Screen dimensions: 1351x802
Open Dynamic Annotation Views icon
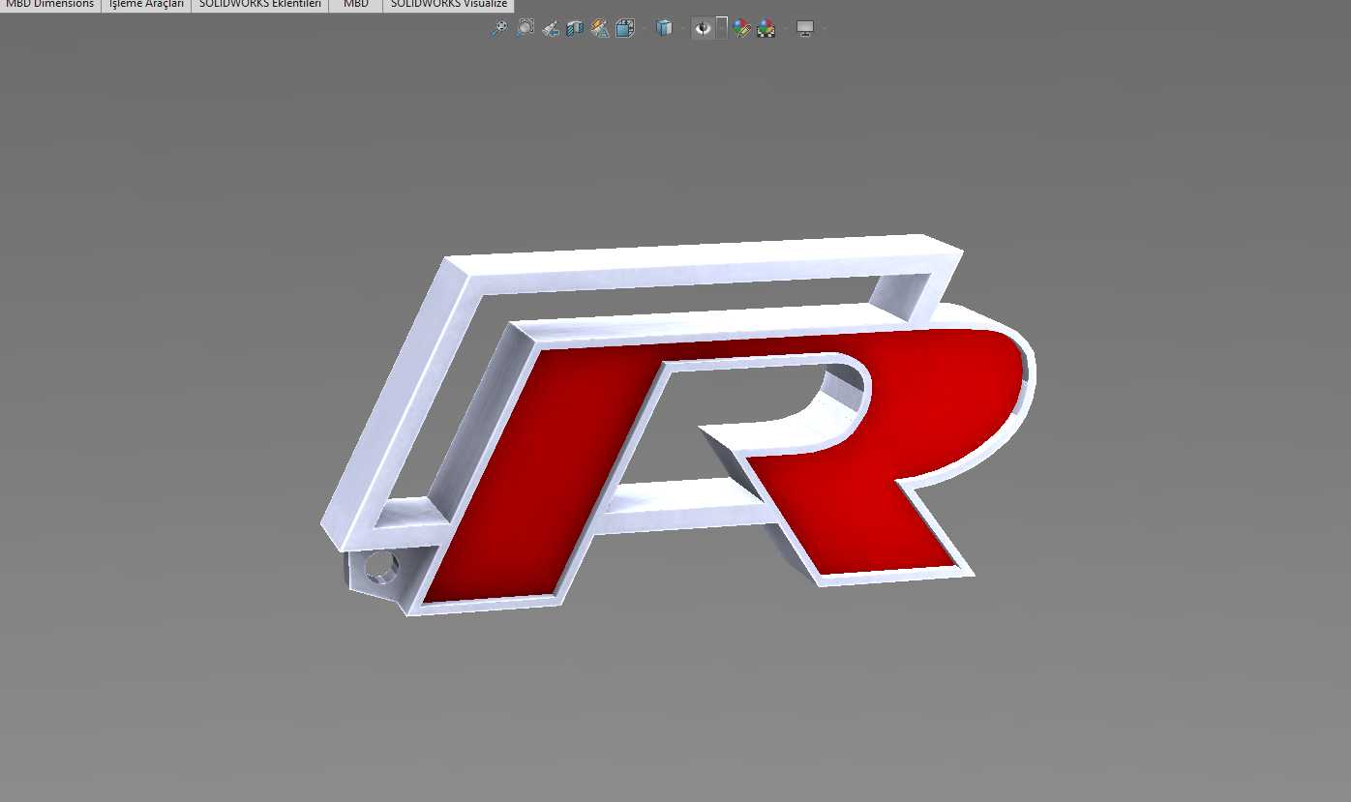(x=600, y=28)
